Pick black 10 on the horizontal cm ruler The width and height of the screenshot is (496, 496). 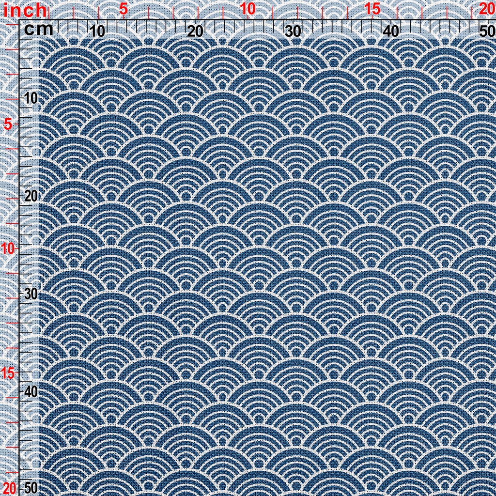pyautogui.click(x=97, y=31)
